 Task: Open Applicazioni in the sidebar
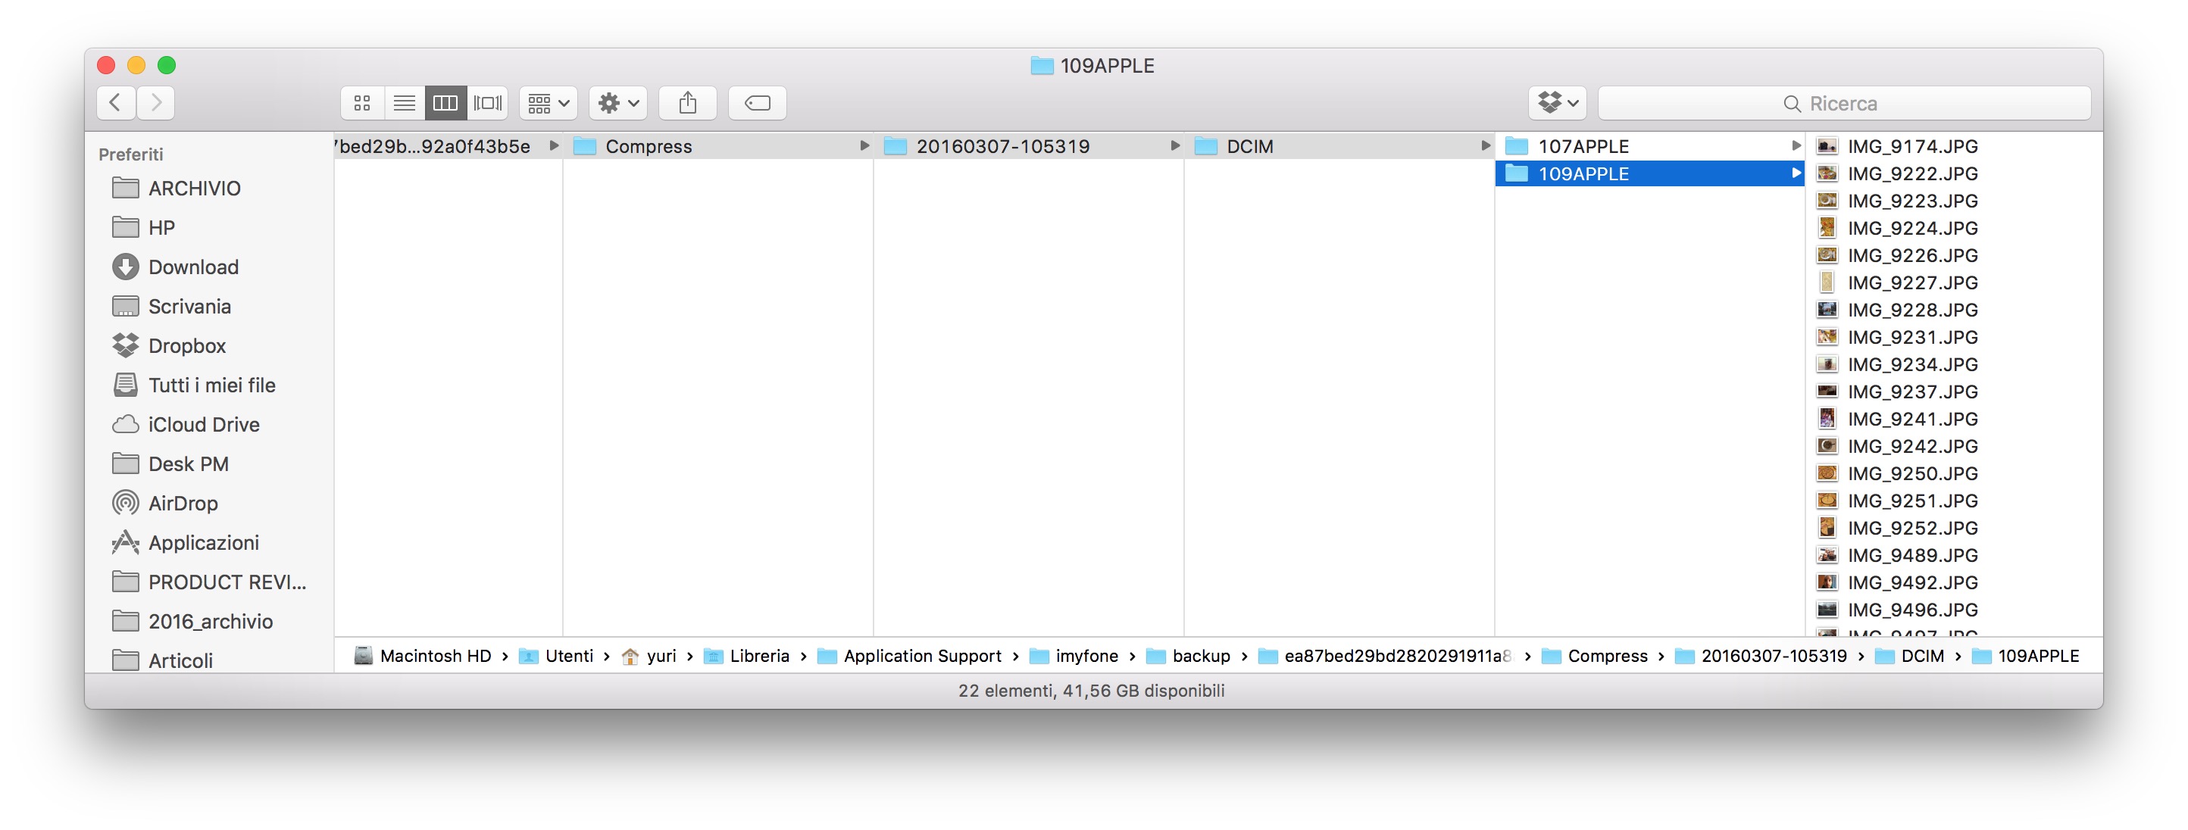(203, 542)
